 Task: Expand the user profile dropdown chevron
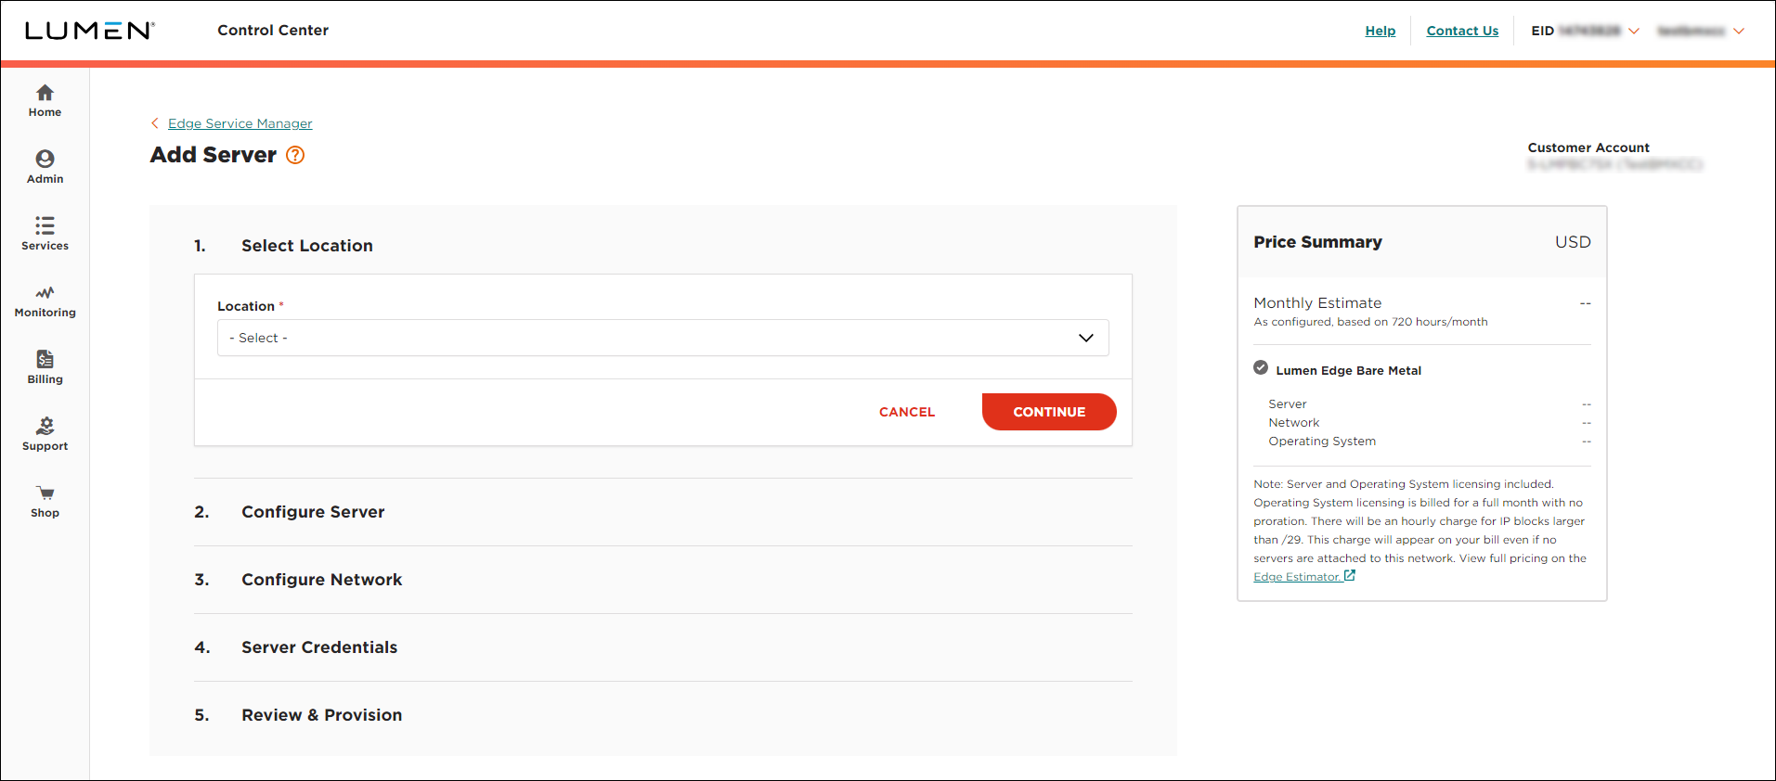[1739, 31]
